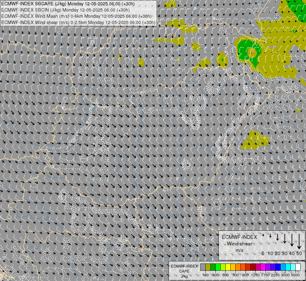This screenshot has width=306, height=281.
Task: Select the magenta CAPE legend swatch
Action: pyautogui.click(x=263, y=267)
